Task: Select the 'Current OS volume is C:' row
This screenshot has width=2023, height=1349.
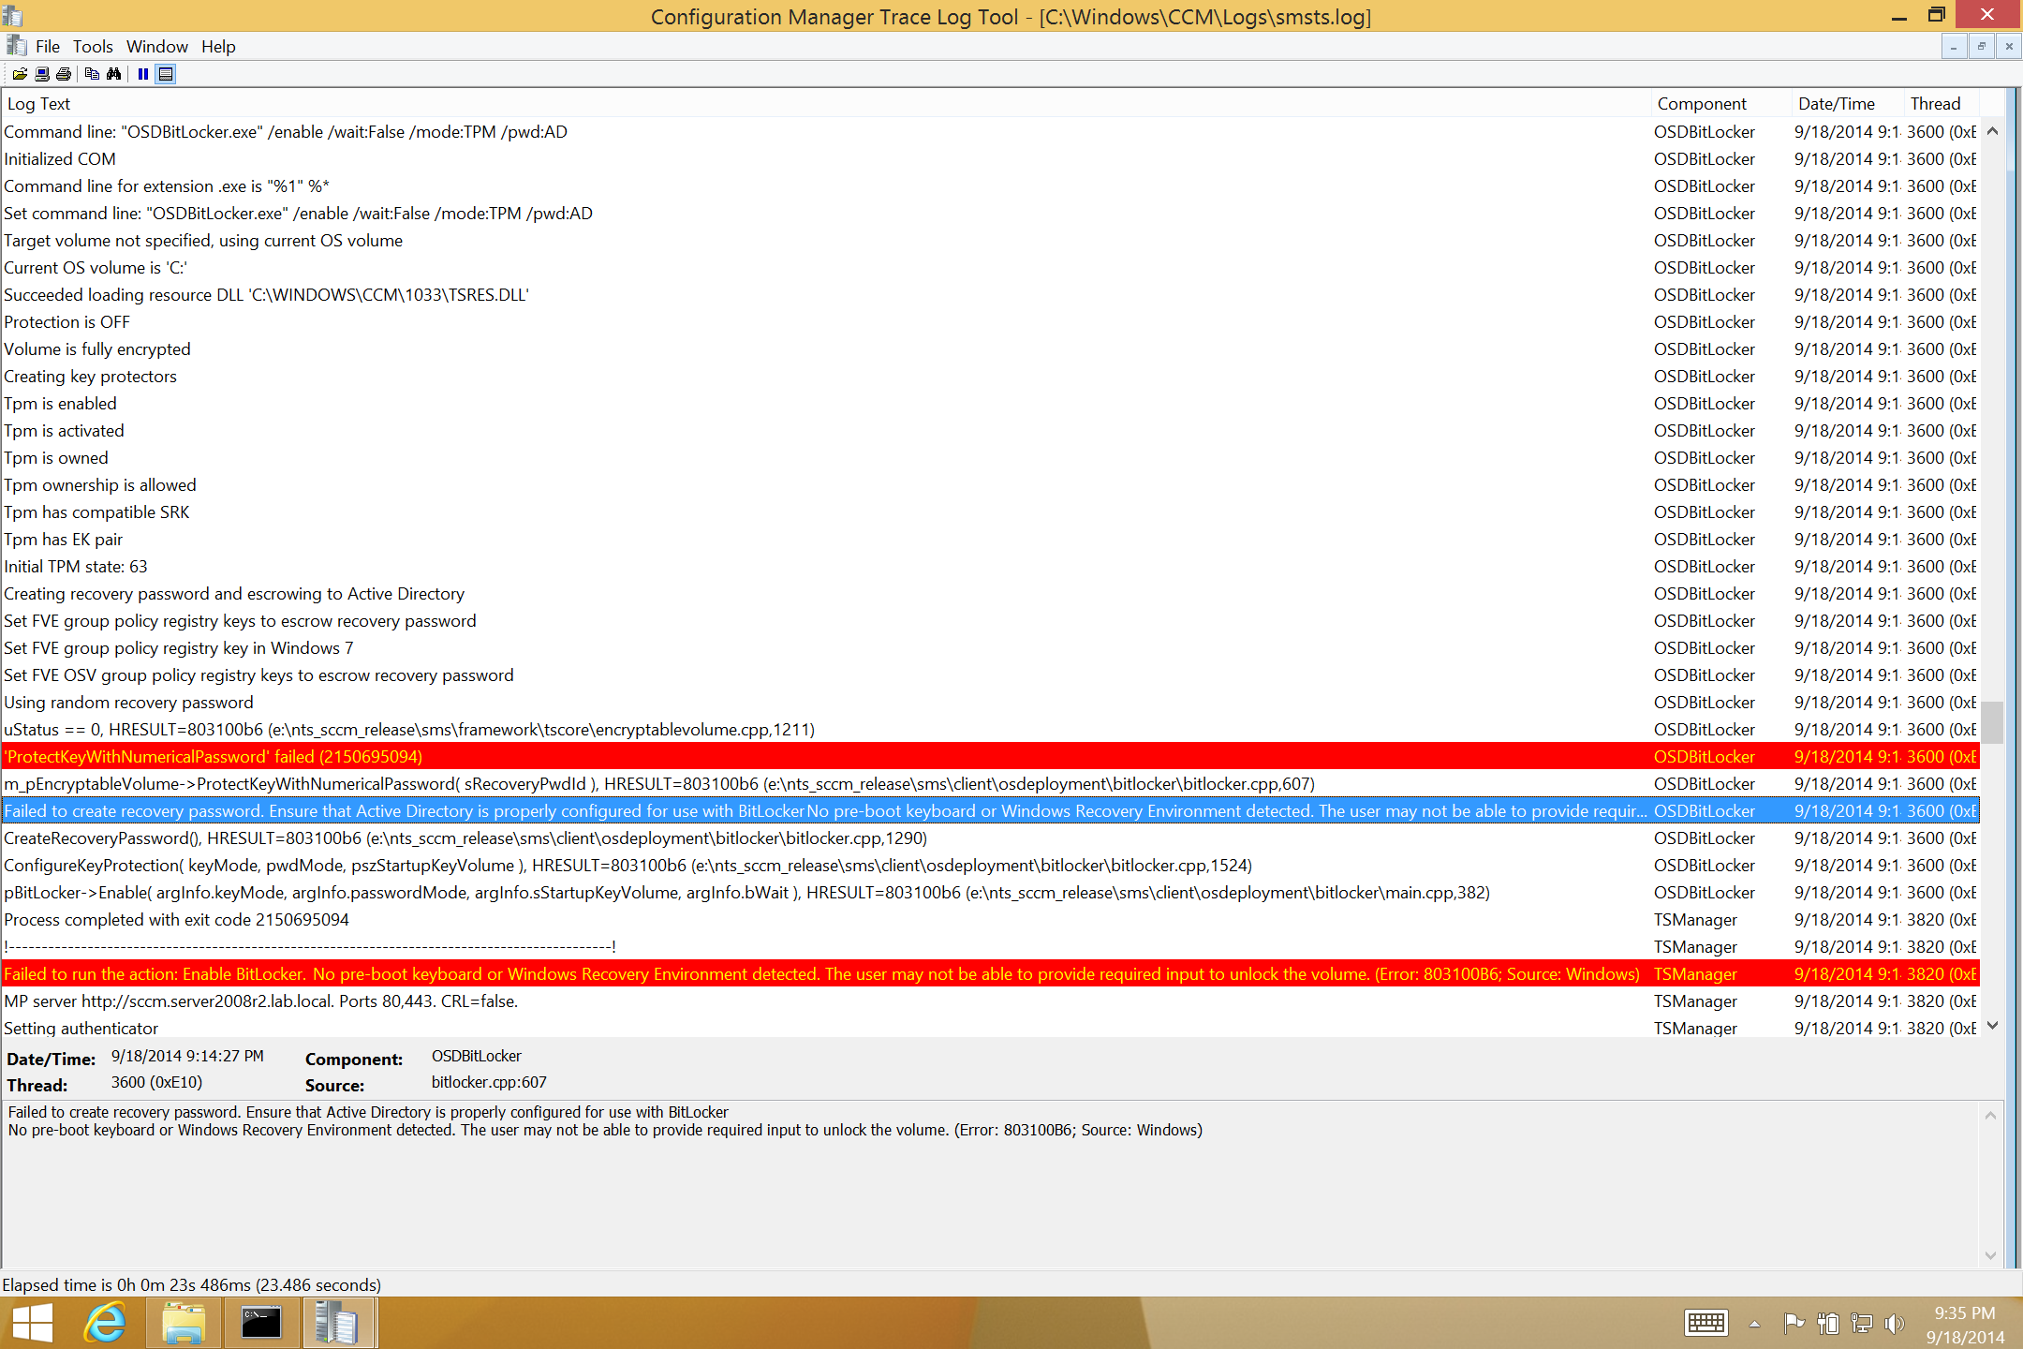Action: 990,267
